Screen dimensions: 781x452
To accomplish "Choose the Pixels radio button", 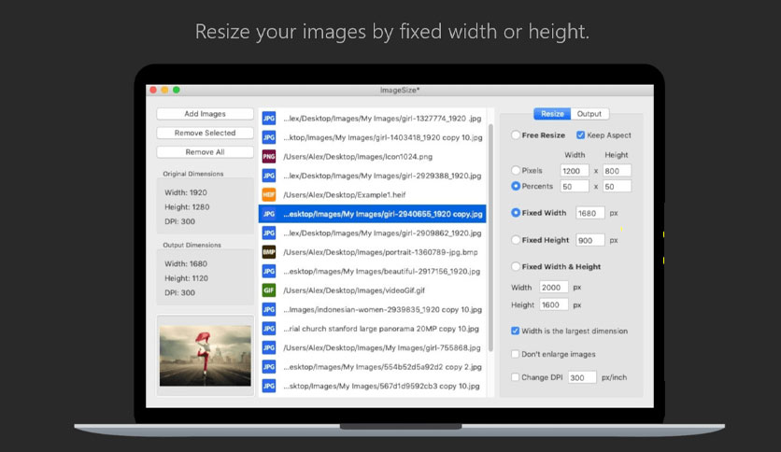I will pos(516,170).
